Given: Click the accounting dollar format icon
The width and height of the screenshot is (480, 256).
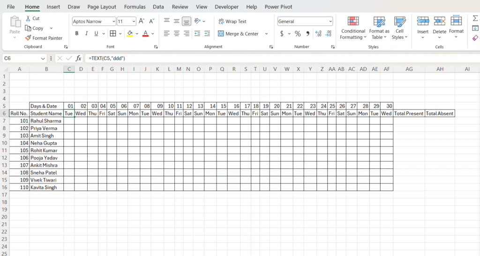Looking at the screenshot, I should point(282,34).
